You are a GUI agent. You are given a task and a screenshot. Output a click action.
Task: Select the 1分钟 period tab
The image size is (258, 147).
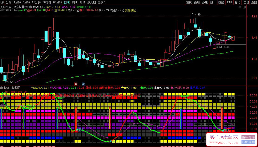[17, 2]
